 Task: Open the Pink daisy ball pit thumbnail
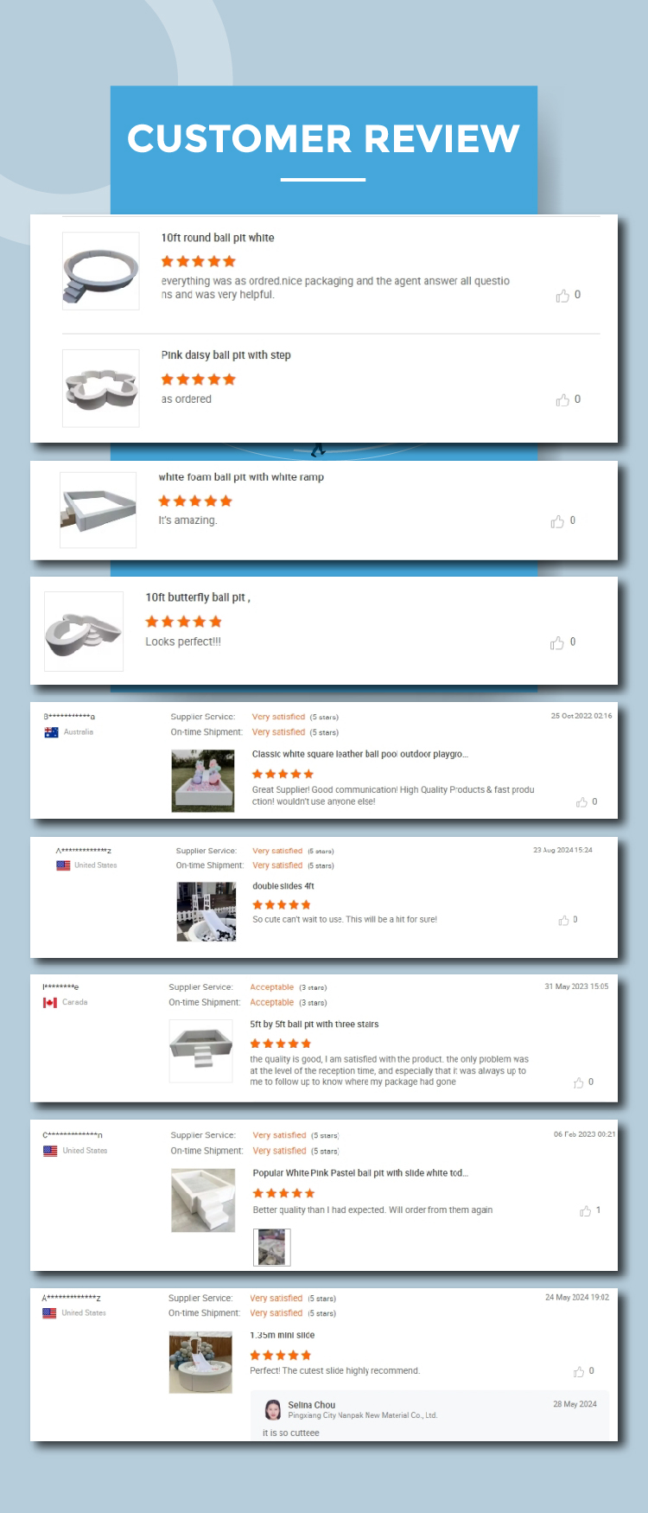pos(101,388)
